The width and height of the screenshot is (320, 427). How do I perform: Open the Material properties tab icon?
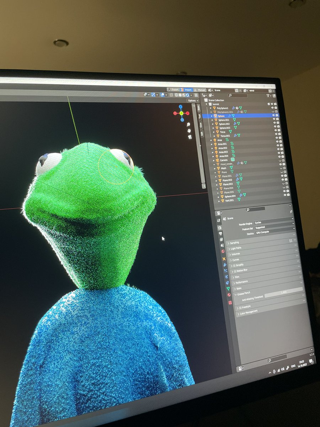pyautogui.click(x=229, y=295)
